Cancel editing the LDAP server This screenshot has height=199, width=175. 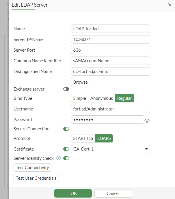[113, 193]
